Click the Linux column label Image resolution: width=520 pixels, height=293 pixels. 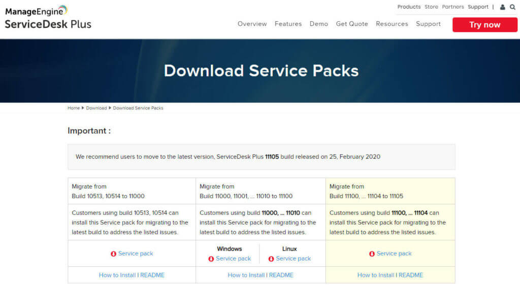289,248
